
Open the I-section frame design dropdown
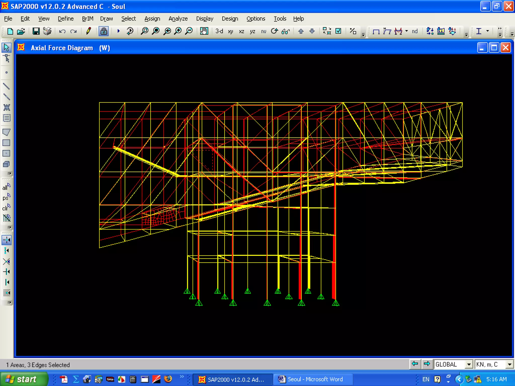click(487, 31)
